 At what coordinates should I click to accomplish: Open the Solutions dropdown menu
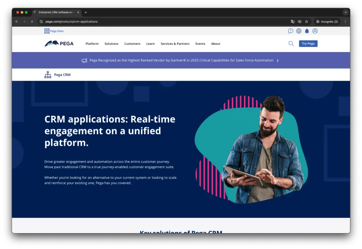111,43
